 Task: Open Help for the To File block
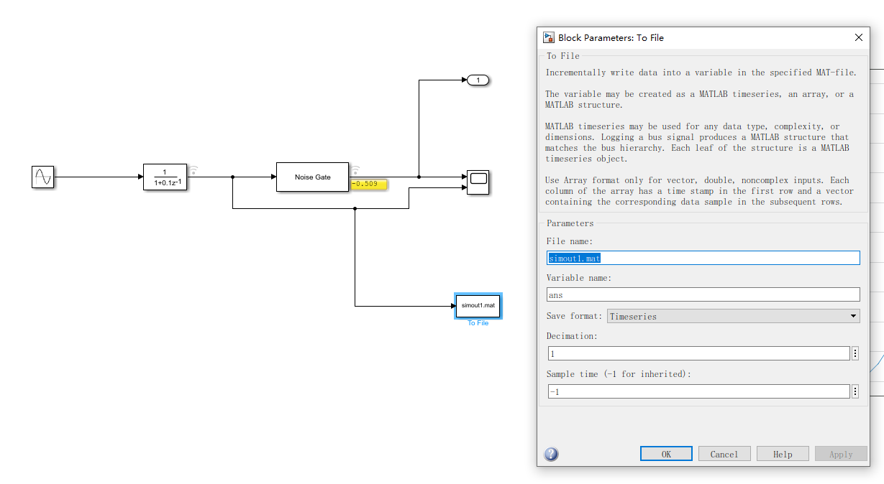(x=783, y=453)
